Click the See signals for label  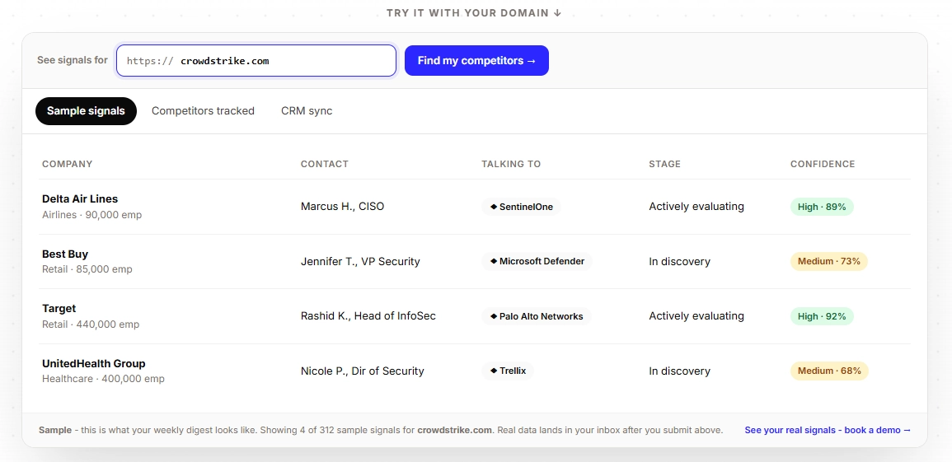[73, 60]
